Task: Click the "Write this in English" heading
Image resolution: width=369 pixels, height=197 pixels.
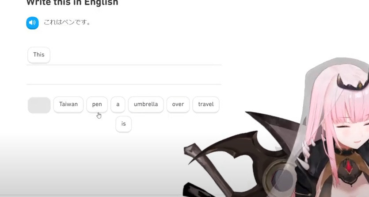Action: click(72, 3)
